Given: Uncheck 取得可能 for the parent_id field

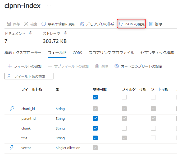Looking at the screenshot, I should 96,119.
